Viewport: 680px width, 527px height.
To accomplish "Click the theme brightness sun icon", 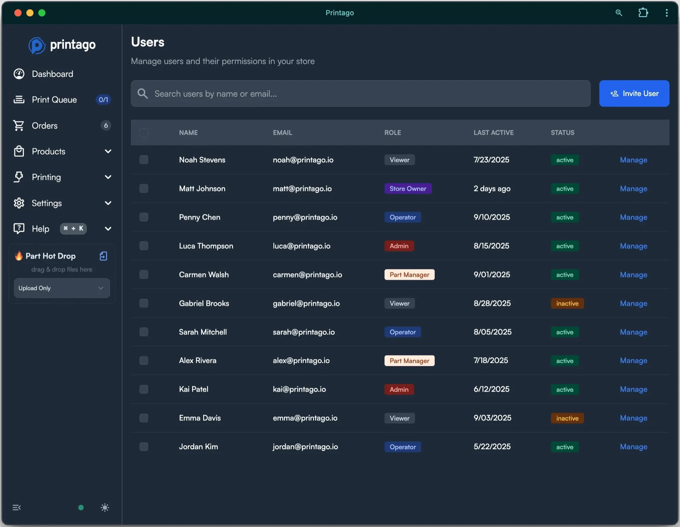I will tap(105, 507).
